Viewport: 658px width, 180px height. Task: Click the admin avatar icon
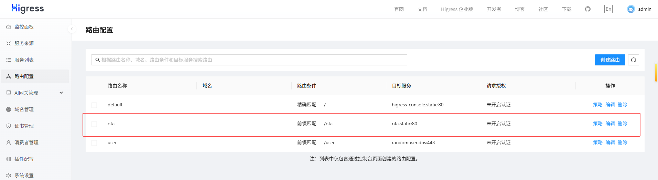click(631, 9)
